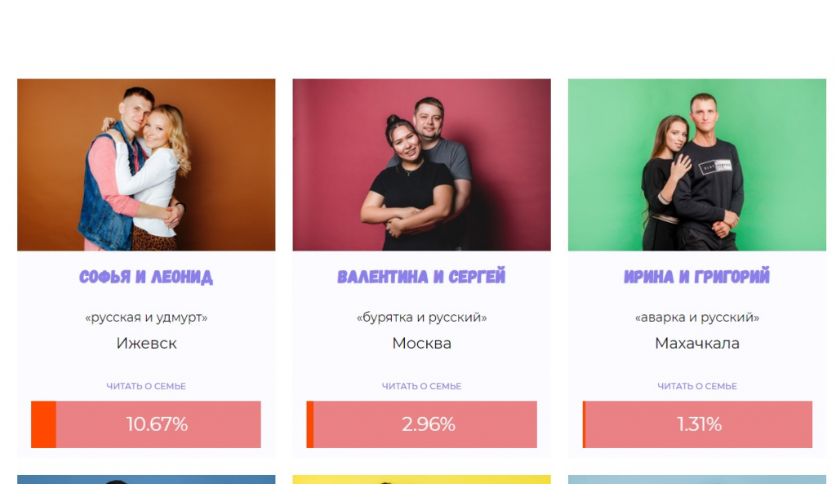Screen dimensions: 836x484
Task: Vote on the 10.67% bar
Action: click(x=146, y=424)
